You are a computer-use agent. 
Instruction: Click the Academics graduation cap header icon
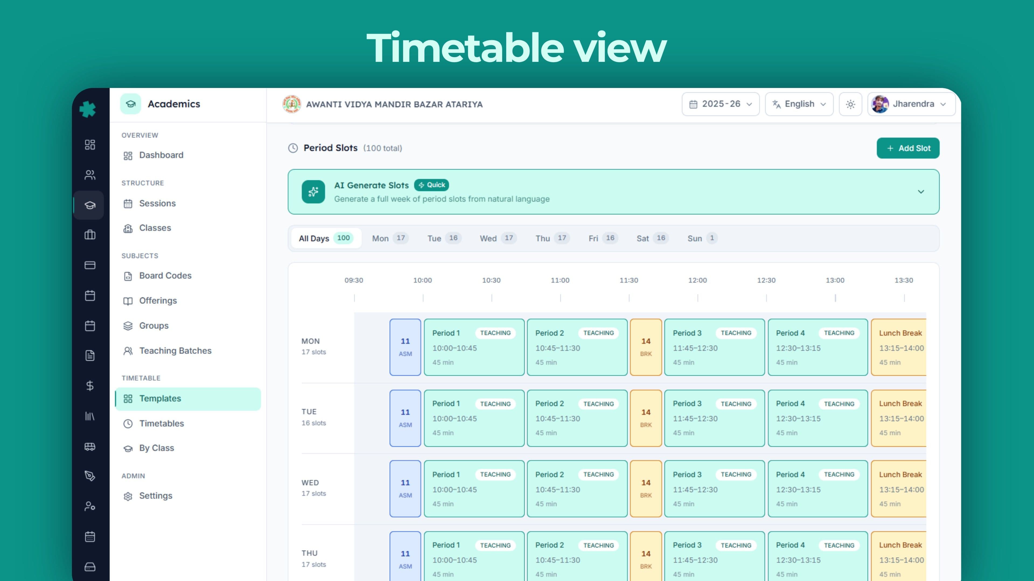coord(130,104)
